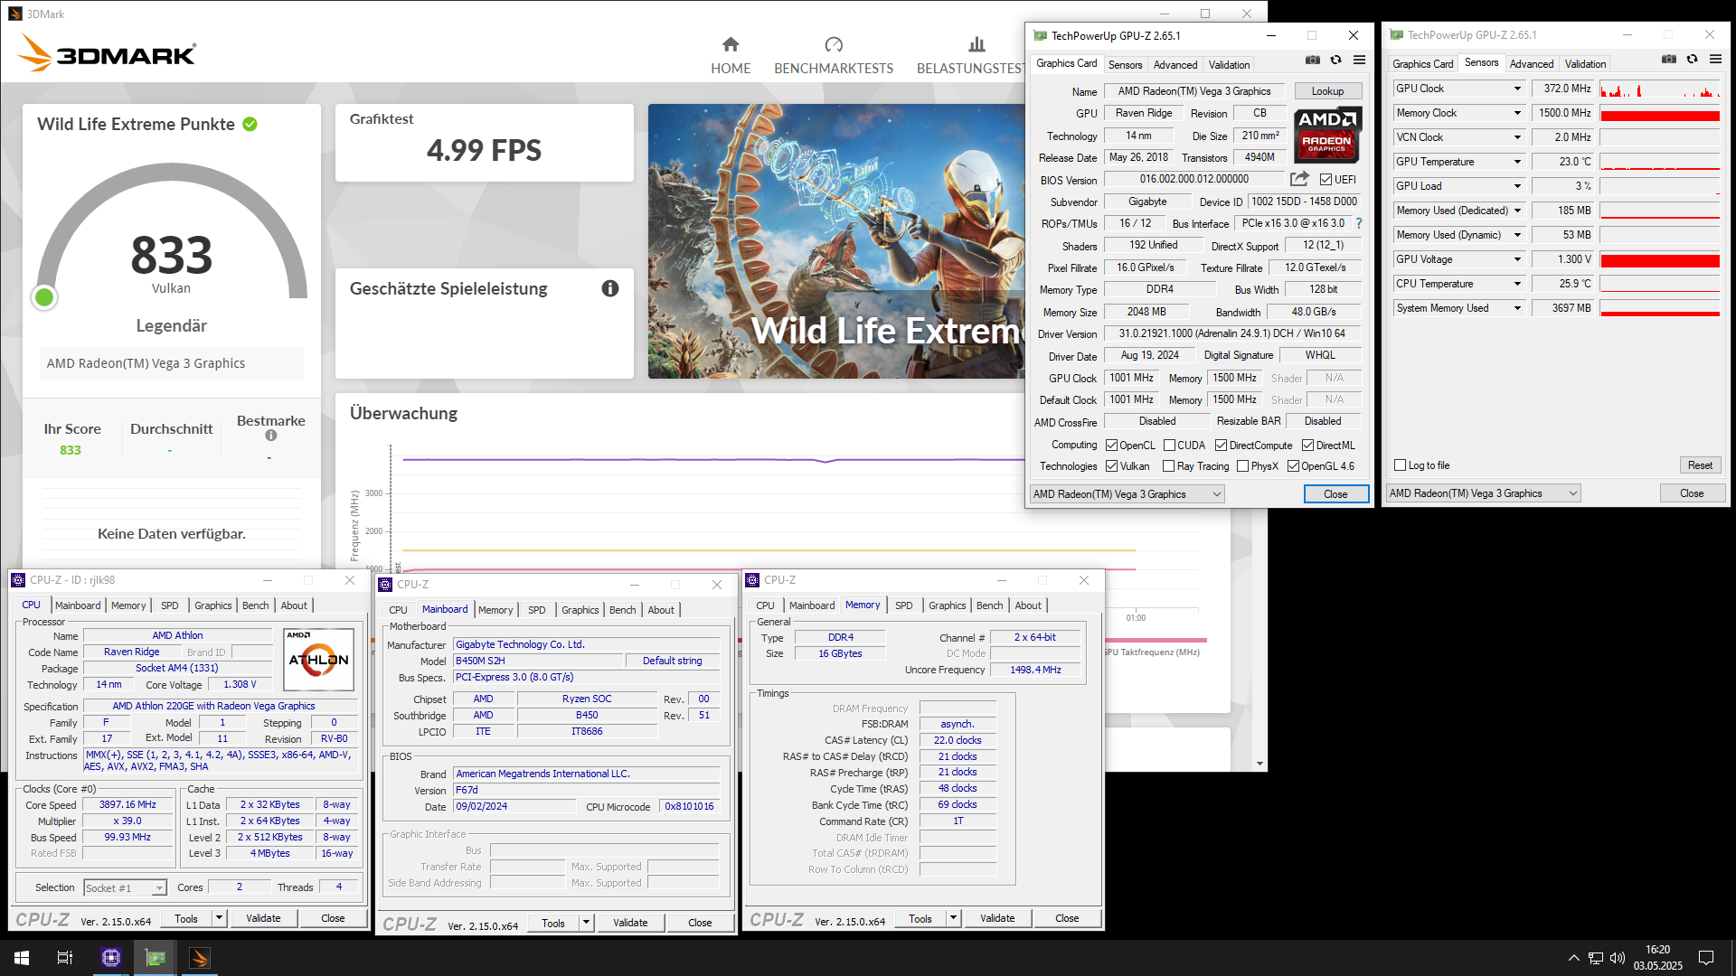Click the Geschätzte Spieleleistung info icon
Screen dimensions: 1736x976
point(610,288)
